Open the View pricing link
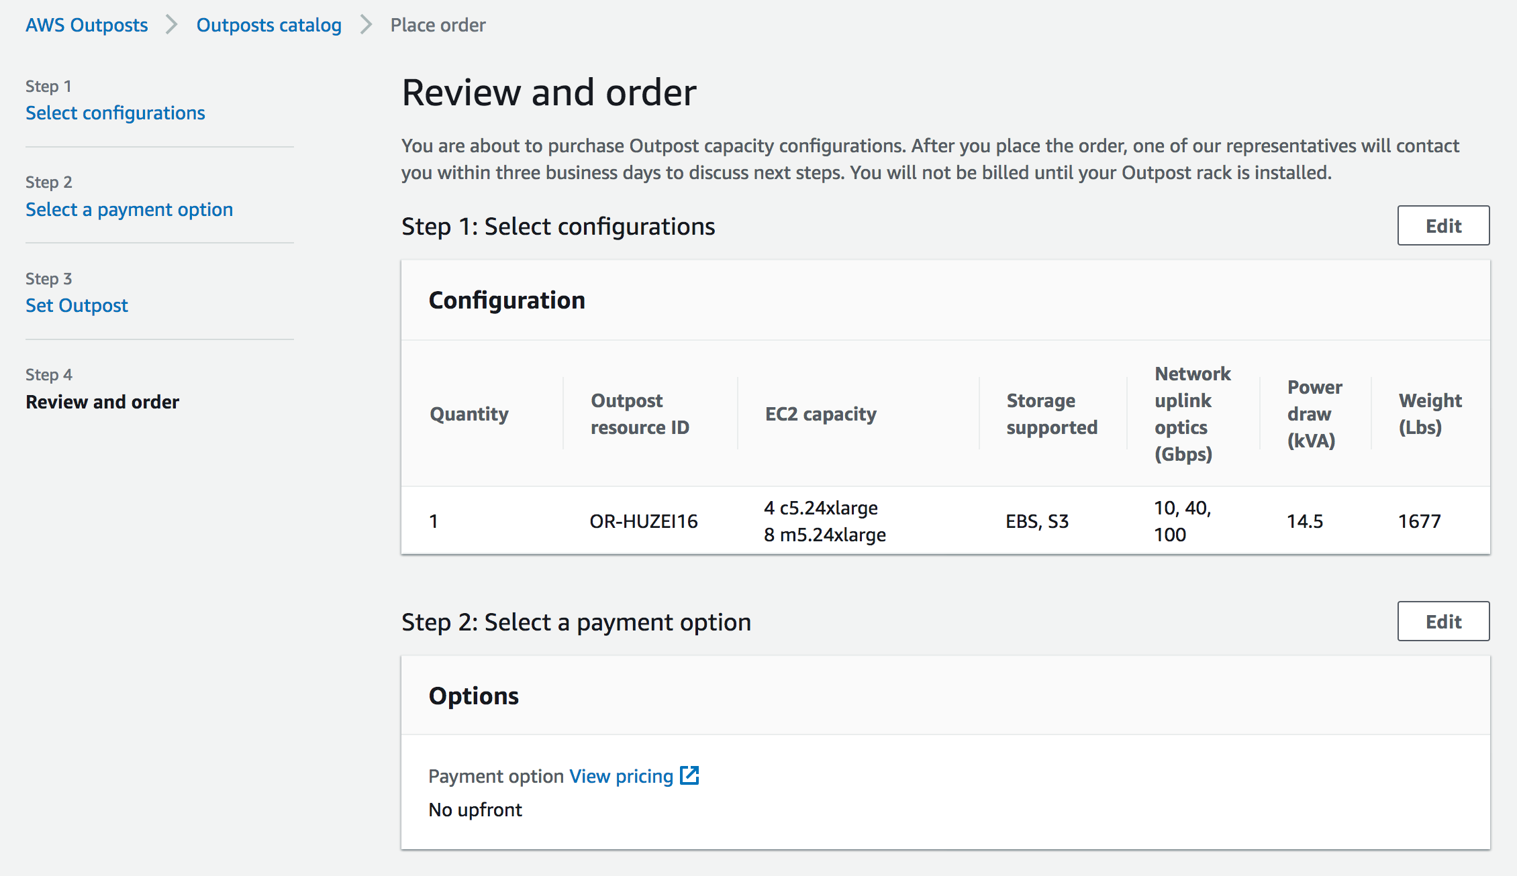1517x876 pixels. (x=621, y=776)
